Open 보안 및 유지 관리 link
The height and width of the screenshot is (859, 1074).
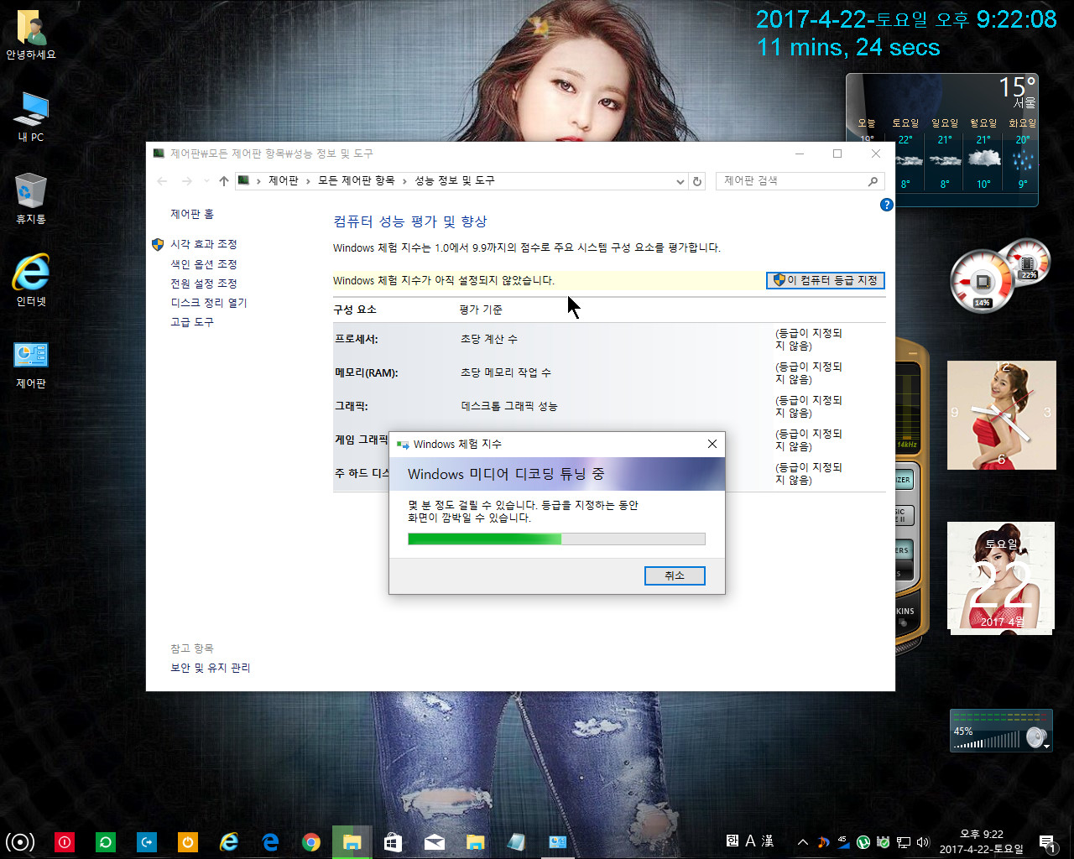click(211, 668)
